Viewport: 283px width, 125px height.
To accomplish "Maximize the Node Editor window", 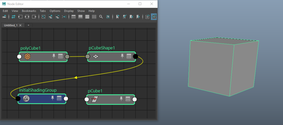I will pos(140,4).
